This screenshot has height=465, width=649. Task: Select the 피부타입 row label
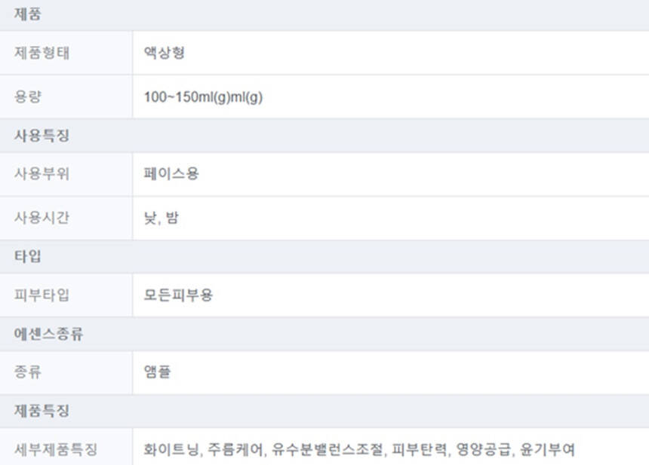point(42,295)
